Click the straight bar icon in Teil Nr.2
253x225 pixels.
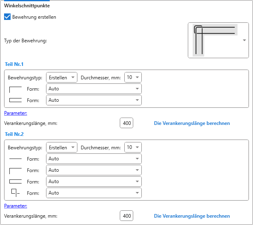pyautogui.click(x=15, y=159)
